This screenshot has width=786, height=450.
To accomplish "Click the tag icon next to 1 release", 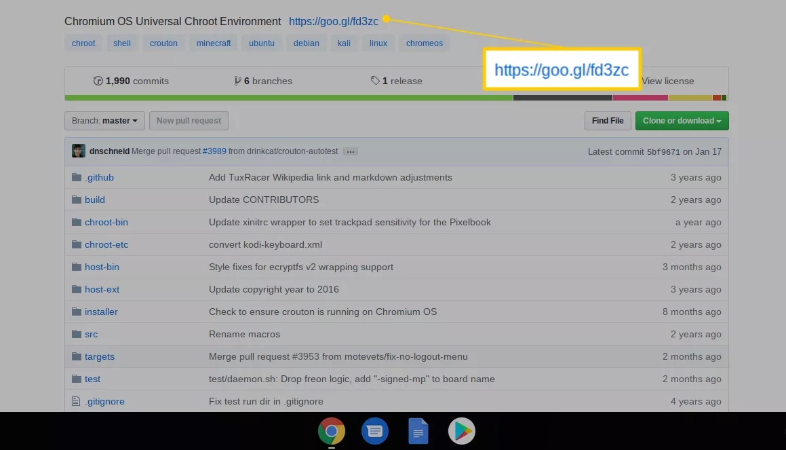I will click(x=375, y=81).
